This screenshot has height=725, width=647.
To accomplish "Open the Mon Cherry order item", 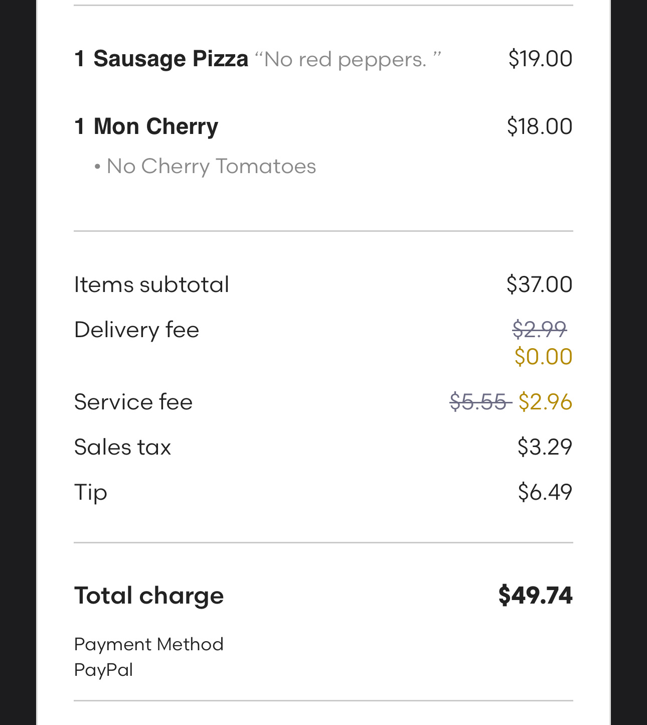I will [155, 126].
